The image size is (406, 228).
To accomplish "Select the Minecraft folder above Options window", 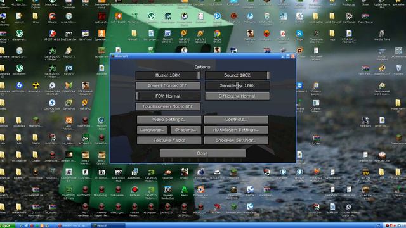I will click(134, 35).
